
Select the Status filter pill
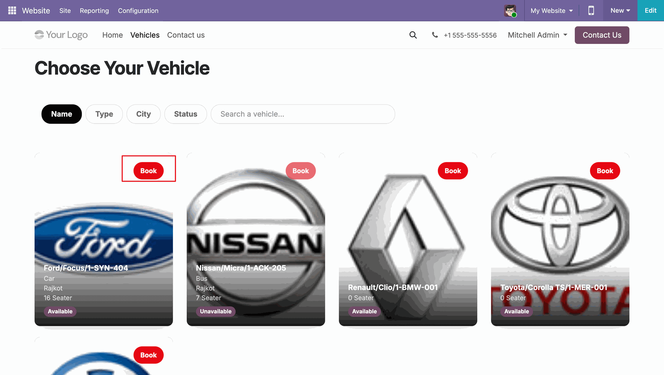pyautogui.click(x=186, y=114)
